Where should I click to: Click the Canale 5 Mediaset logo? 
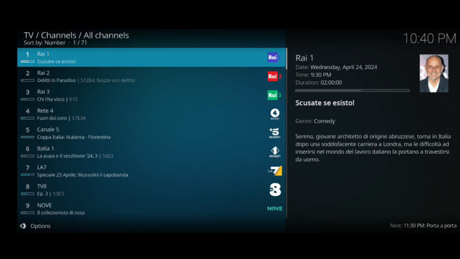tap(275, 133)
